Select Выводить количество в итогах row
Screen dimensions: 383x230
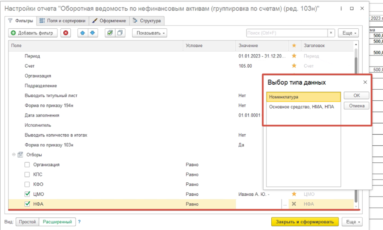pyautogui.click(x=56, y=135)
